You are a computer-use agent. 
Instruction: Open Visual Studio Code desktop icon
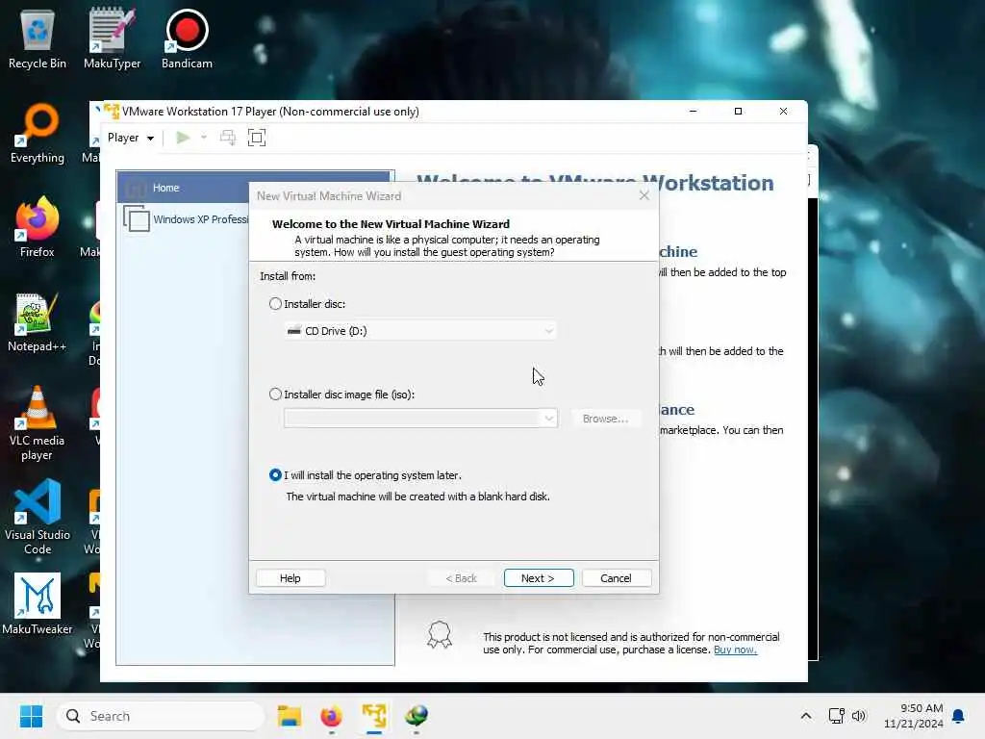pos(38,517)
